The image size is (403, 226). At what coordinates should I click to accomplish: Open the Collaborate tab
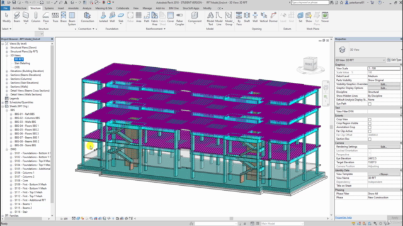coord(123,8)
